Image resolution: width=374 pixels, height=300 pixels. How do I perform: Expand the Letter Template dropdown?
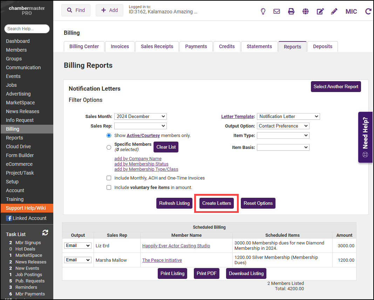coord(288,116)
